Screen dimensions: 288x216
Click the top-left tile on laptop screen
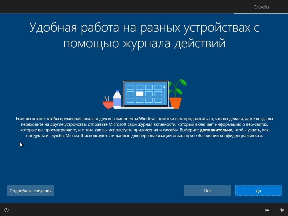pos(130,87)
